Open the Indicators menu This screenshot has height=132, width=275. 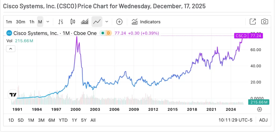click(146, 22)
